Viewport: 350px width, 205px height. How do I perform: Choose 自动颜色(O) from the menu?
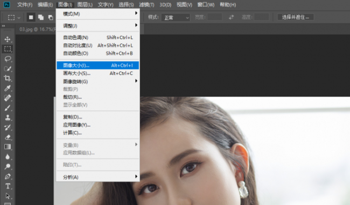(98, 53)
